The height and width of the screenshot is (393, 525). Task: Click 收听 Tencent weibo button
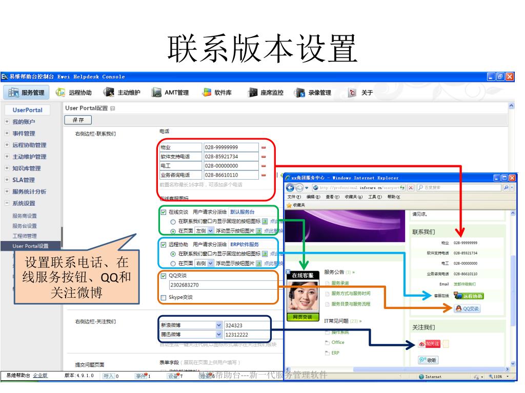coord(428,360)
